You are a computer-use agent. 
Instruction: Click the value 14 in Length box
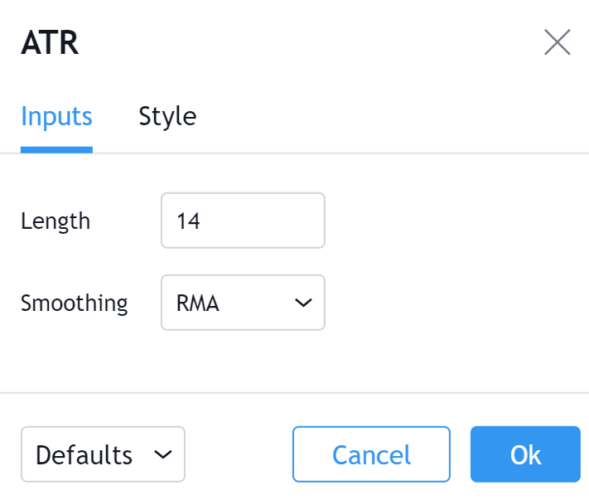pos(188,221)
